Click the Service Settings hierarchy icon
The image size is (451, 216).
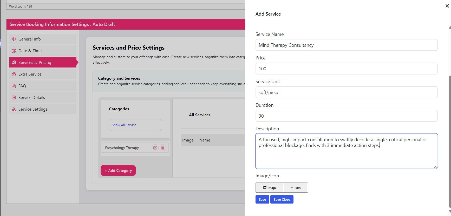pyautogui.click(x=14, y=109)
